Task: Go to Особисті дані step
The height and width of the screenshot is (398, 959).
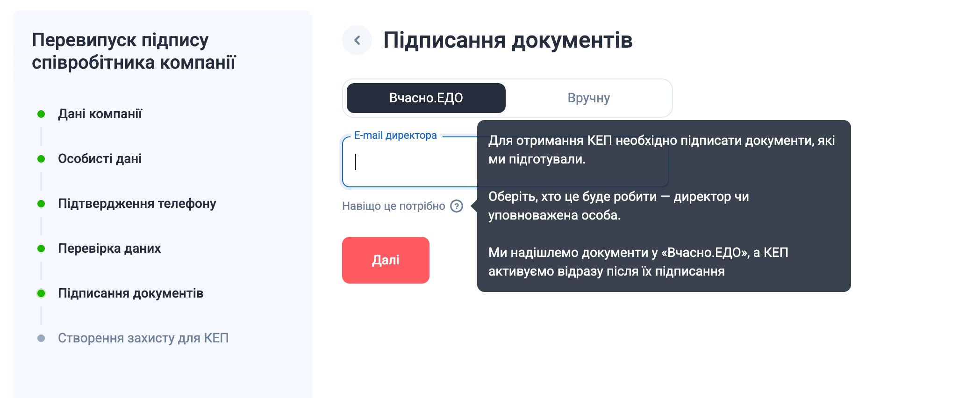Action: (100, 159)
